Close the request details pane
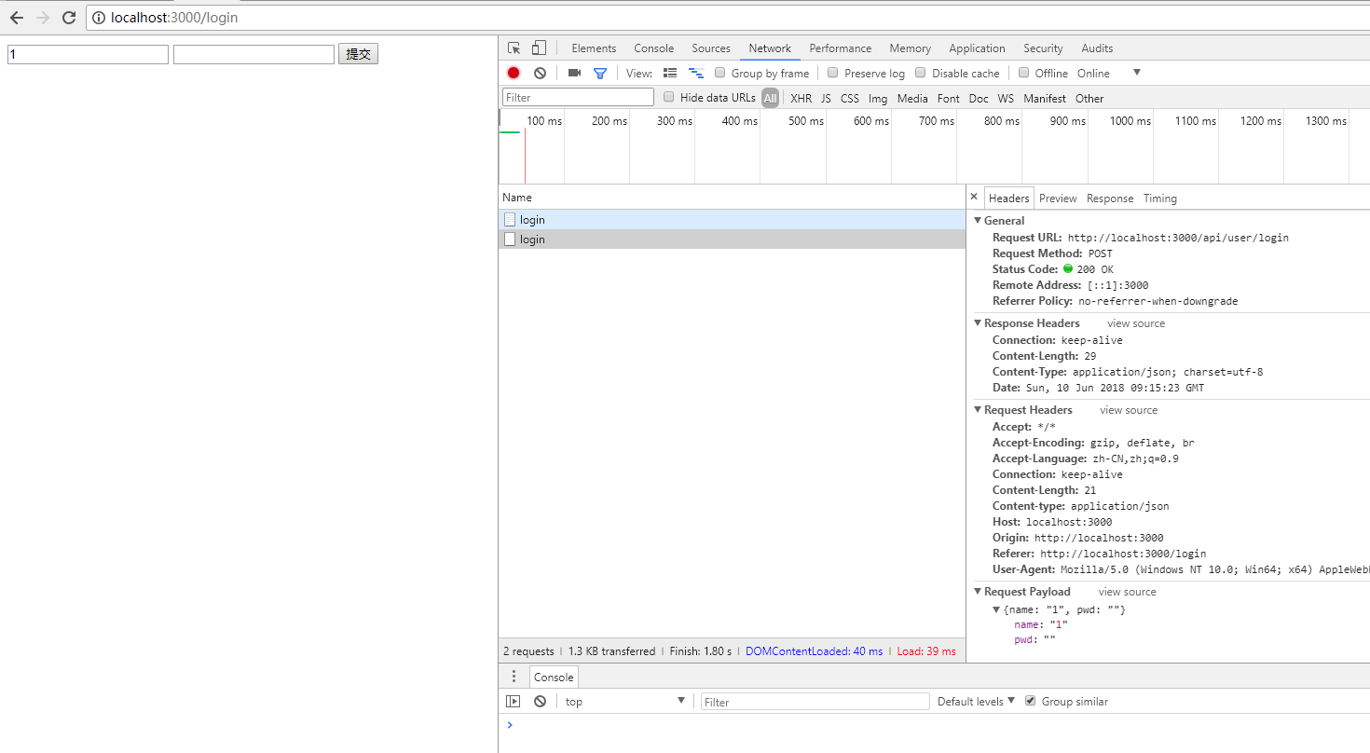This screenshot has width=1370, height=753. (974, 198)
